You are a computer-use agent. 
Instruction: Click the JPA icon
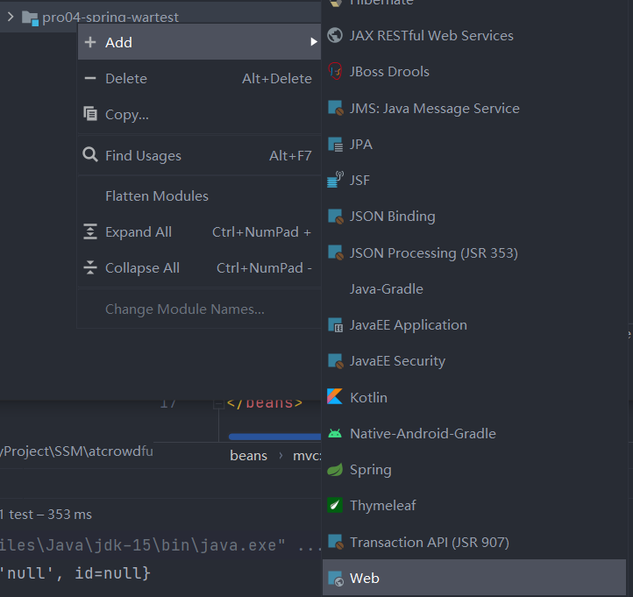336,144
